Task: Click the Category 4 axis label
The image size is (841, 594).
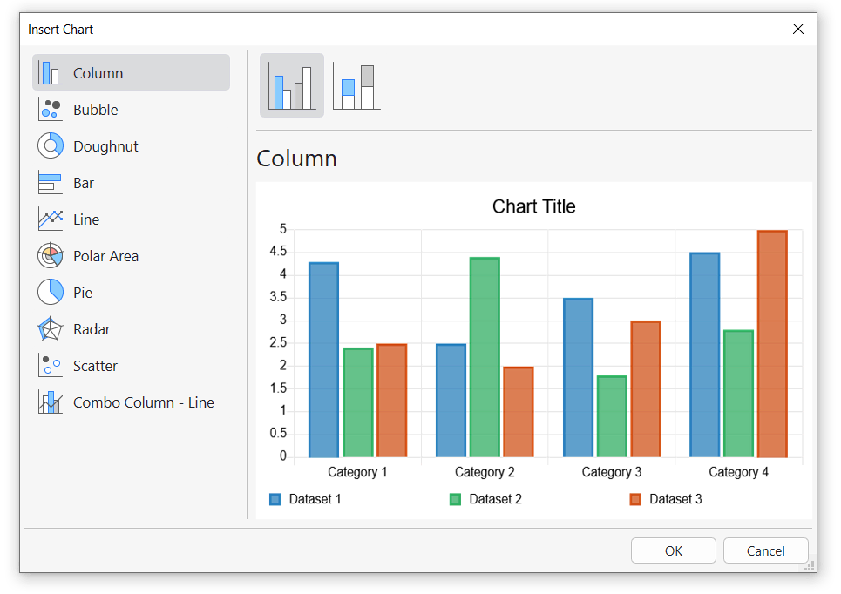Action: point(738,472)
